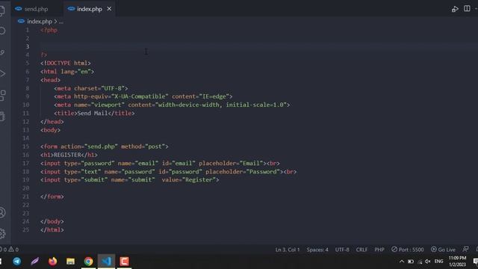Place cursor on empty line 3
478x269 pixels.
tap(259, 46)
